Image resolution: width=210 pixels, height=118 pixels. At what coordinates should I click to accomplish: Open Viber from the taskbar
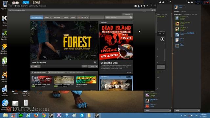coord(59,115)
